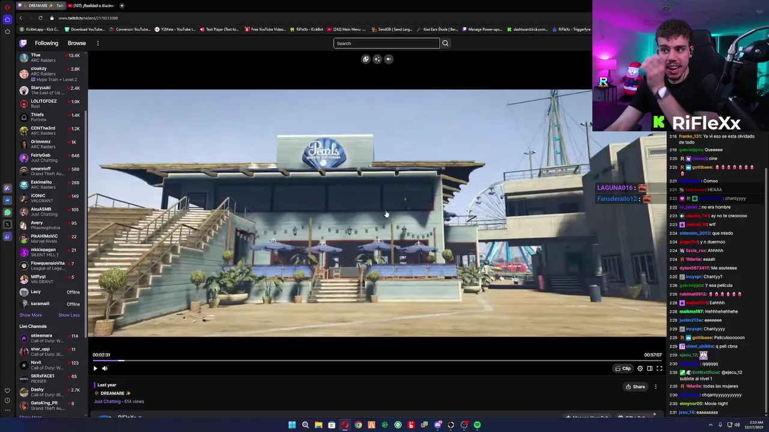The height and width of the screenshot is (432, 769).
Task: Play the video
Action: (95, 368)
